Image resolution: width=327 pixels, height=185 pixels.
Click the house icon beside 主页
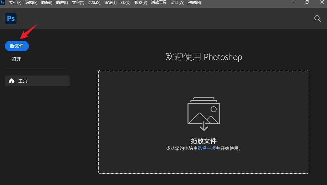pos(12,81)
